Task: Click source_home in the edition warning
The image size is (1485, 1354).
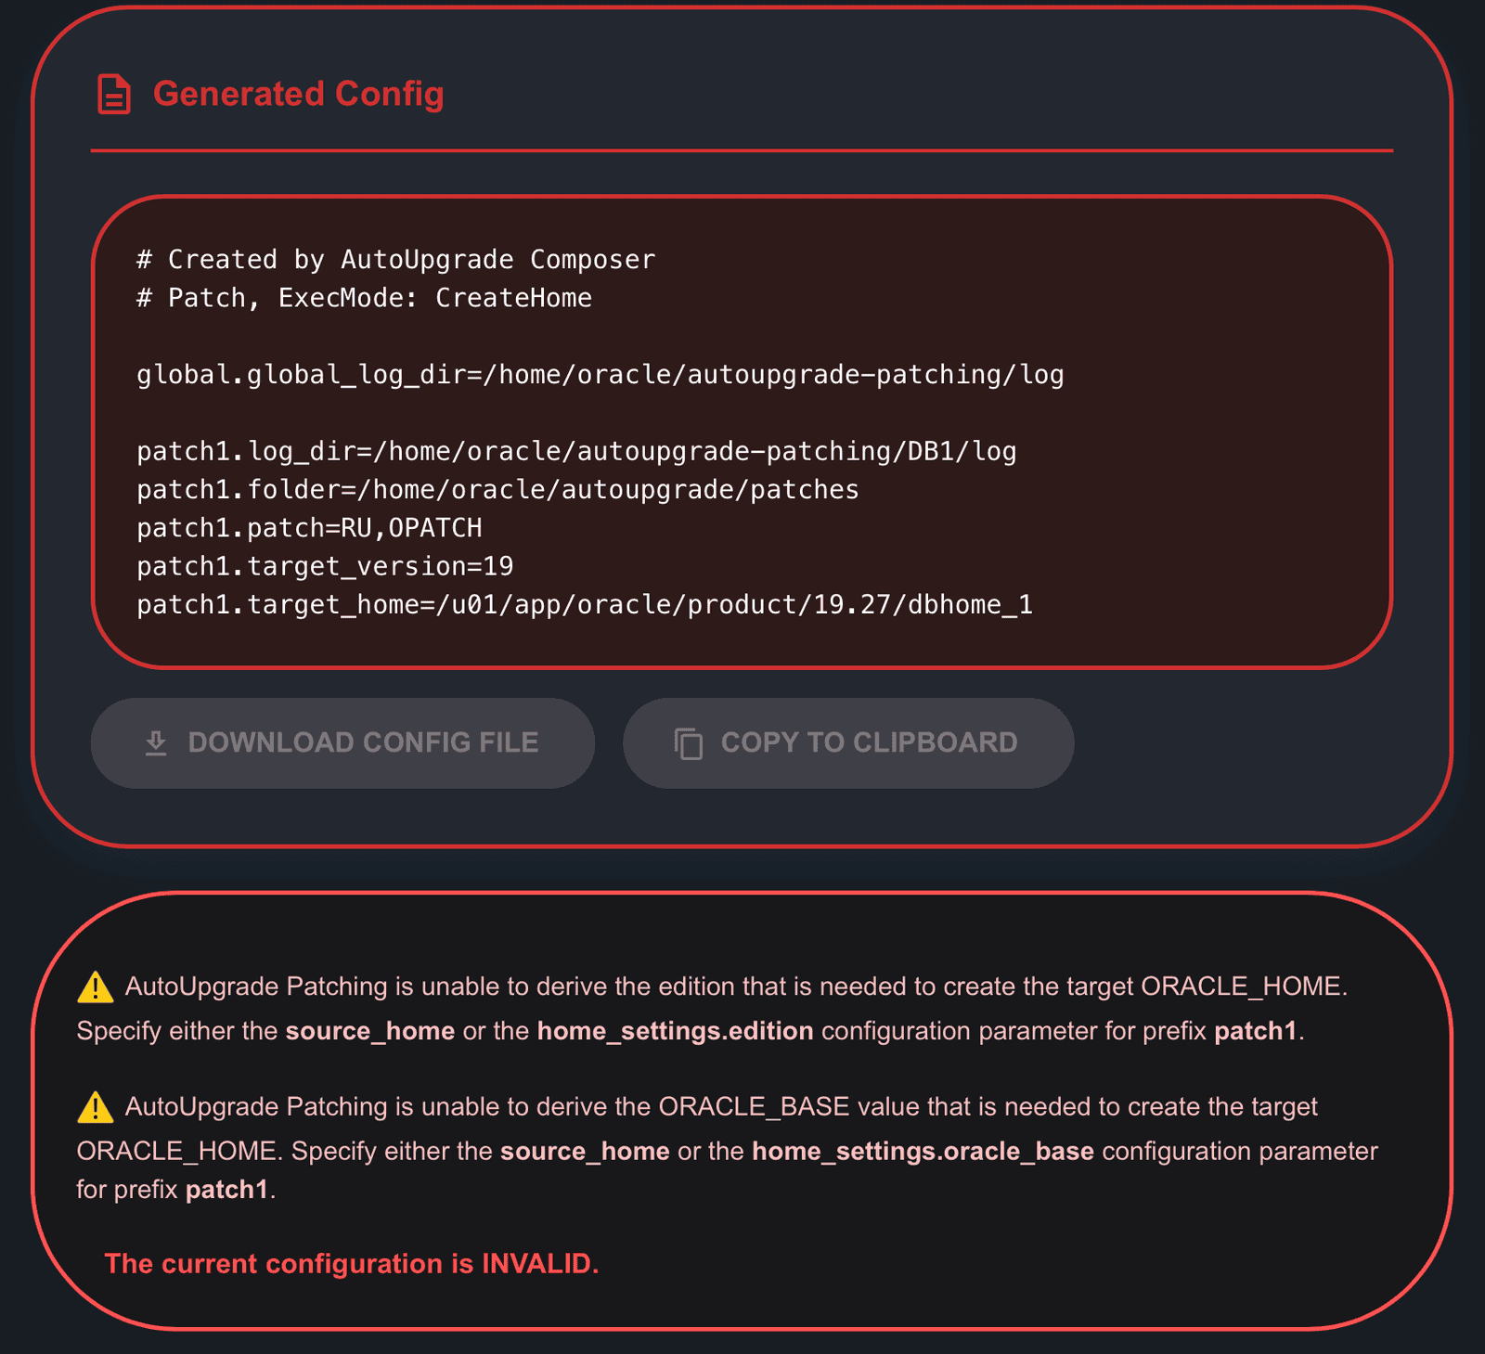Action: click(369, 1031)
